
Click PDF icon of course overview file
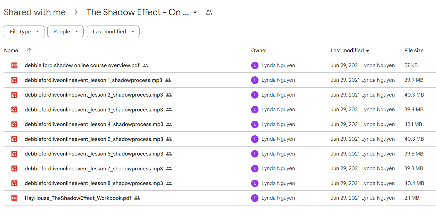coord(14,65)
